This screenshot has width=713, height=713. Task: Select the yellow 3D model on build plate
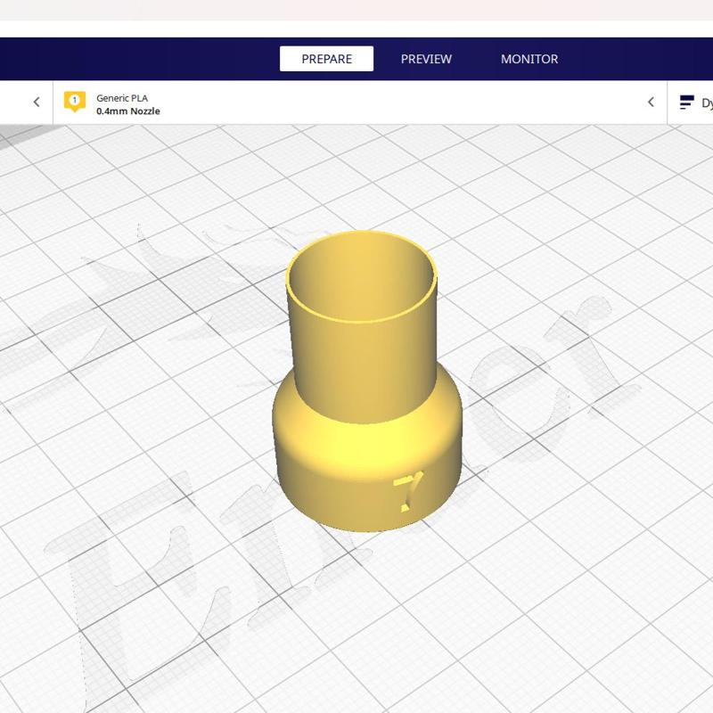[x=366, y=381]
